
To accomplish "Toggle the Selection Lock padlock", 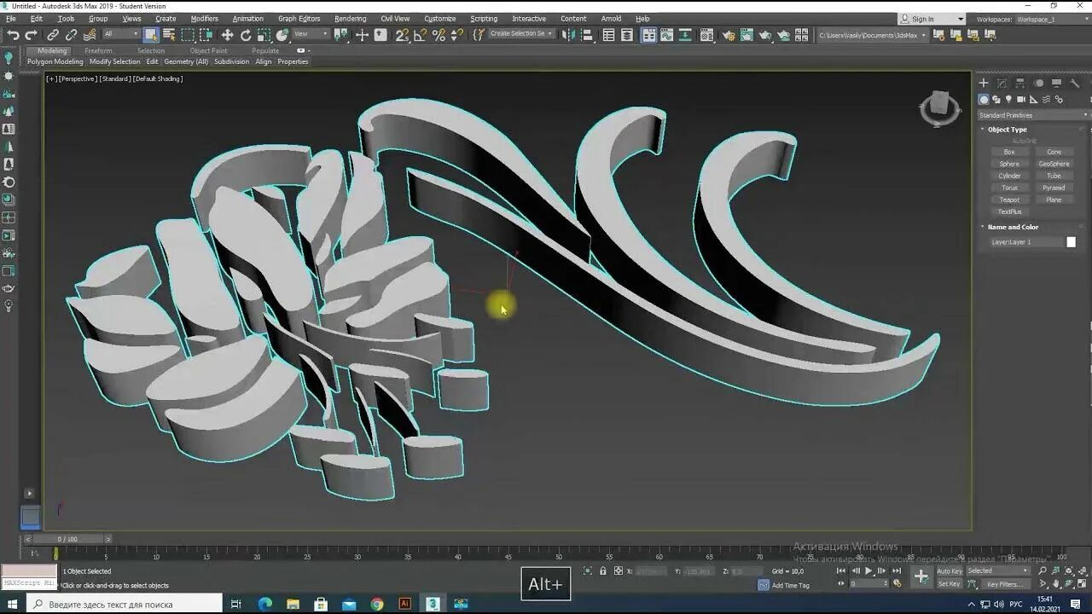I will tap(603, 571).
